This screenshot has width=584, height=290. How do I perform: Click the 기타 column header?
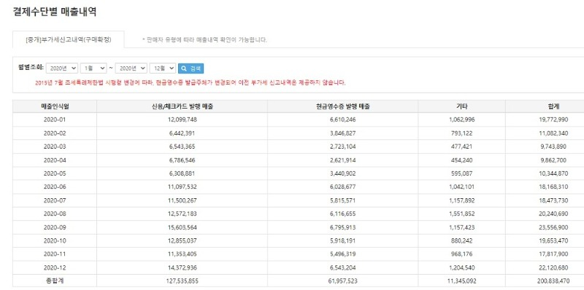click(461, 106)
